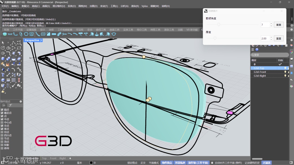Enable the 切点 tangent object snap

point(2,132)
